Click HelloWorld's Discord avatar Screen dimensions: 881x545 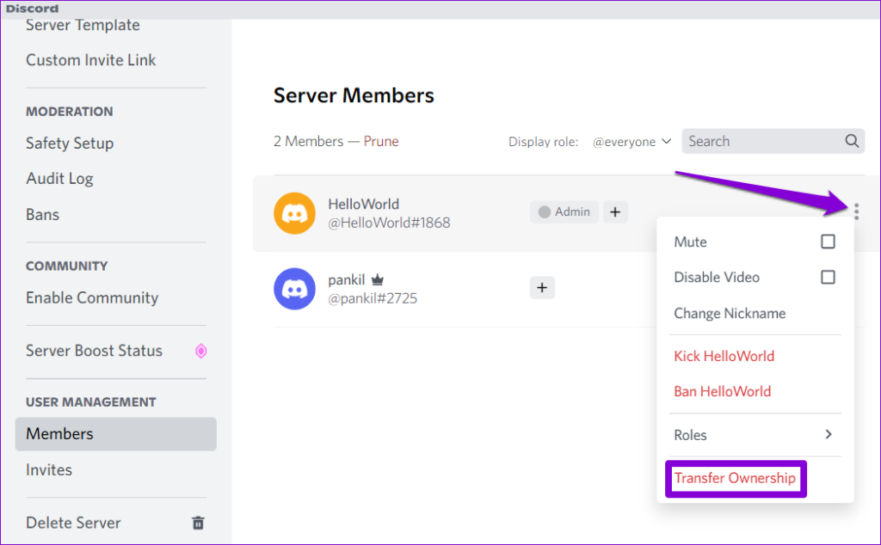[295, 211]
